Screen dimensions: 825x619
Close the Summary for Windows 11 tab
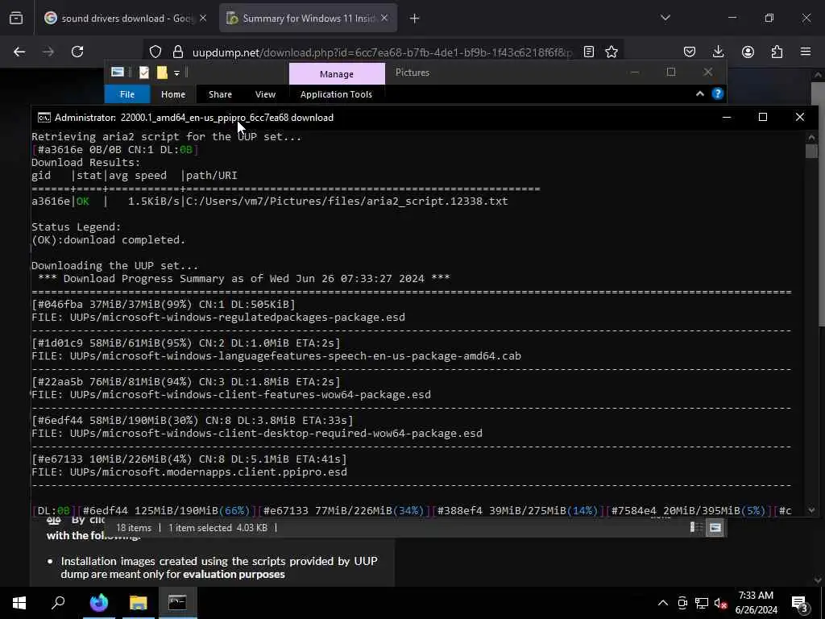click(384, 18)
